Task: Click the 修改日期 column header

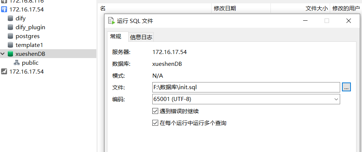Action: (x=225, y=8)
